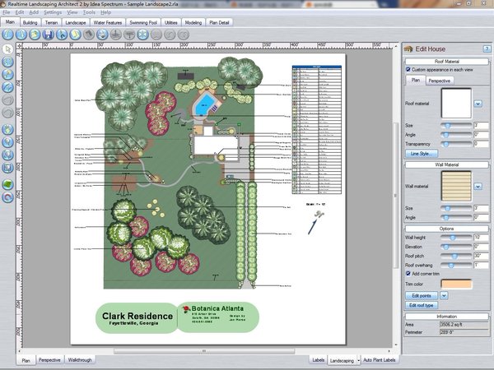
Task: Uncheck Add corner trim option
Action: point(408,273)
